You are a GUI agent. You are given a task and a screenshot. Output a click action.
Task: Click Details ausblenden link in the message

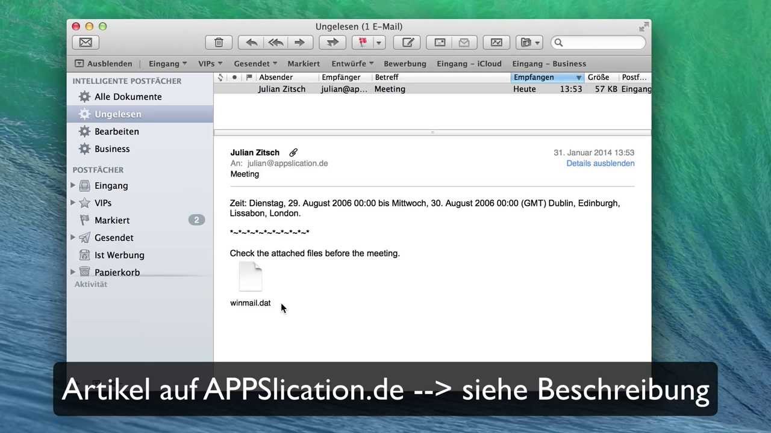(x=600, y=164)
